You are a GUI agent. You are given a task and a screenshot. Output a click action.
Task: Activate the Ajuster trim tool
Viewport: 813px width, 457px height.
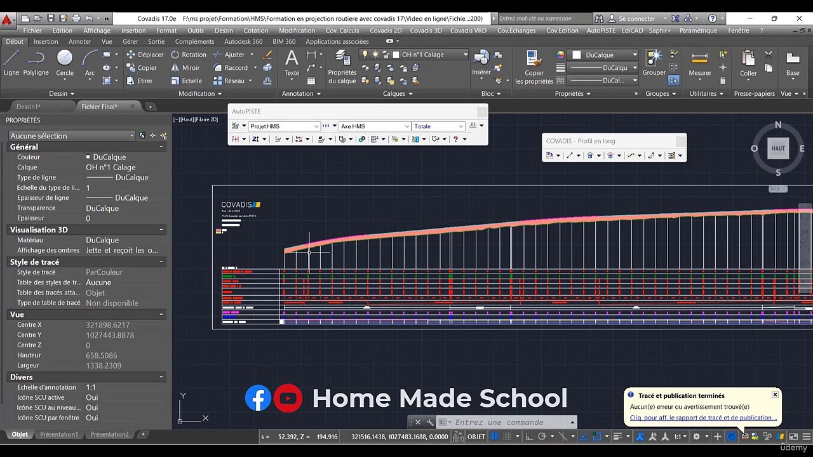click(x=229, y=55)
